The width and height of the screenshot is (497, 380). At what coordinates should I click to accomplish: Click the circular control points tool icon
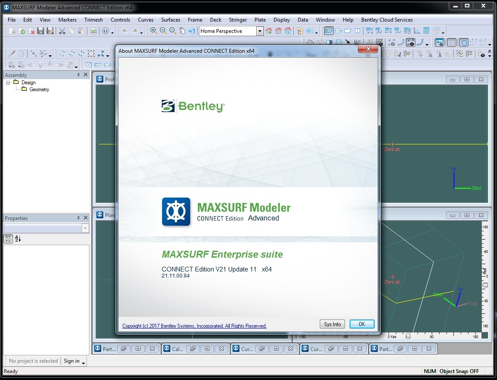[91, 54]
